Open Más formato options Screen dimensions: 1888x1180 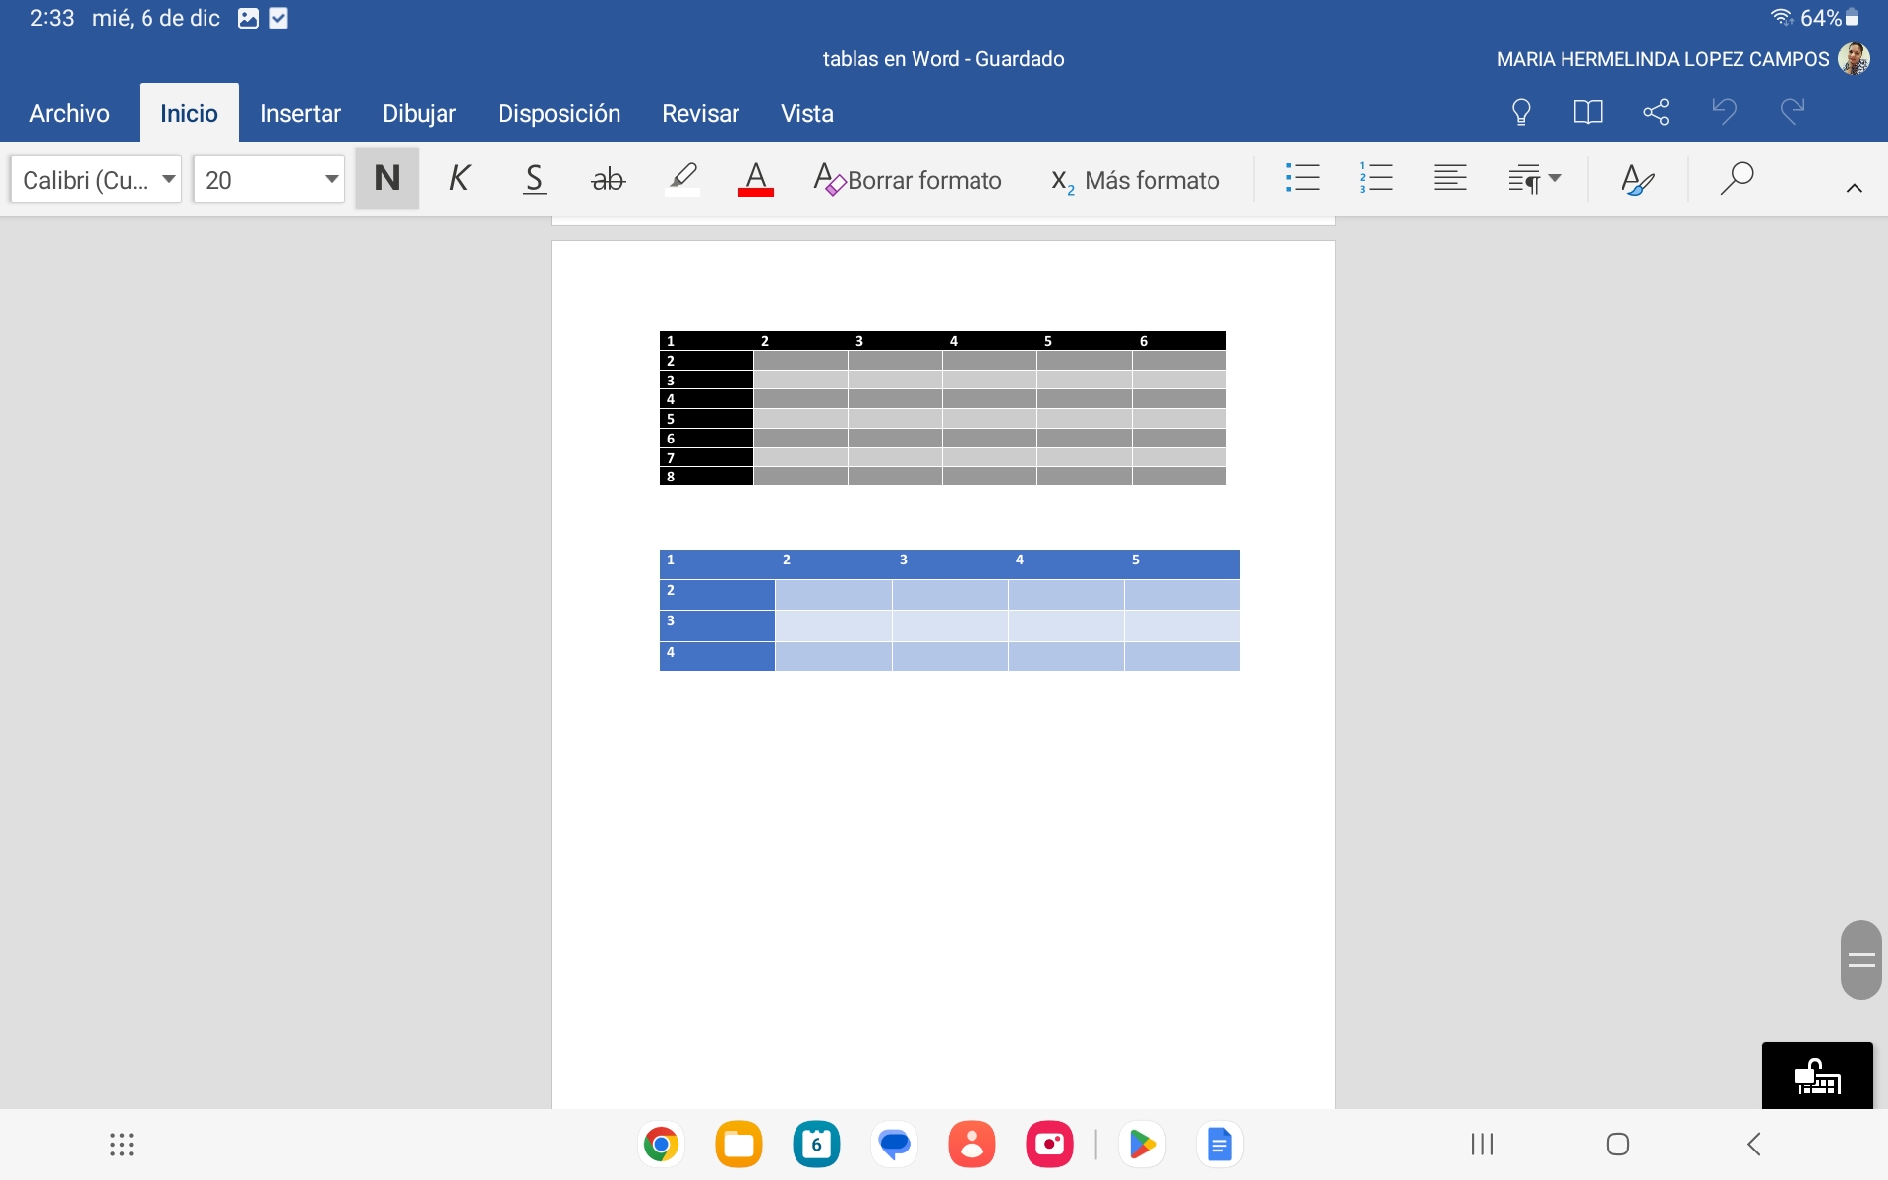click(x=1136, y=180)
